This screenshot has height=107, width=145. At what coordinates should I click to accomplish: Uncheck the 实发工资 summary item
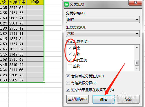tap(70, 60)
